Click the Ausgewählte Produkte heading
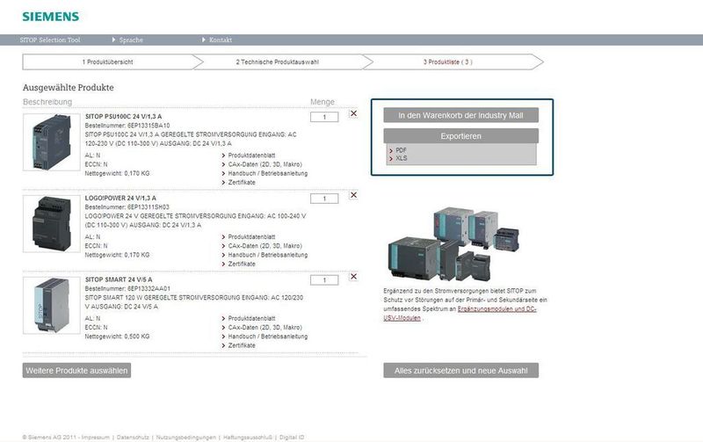 coord(69,87)
